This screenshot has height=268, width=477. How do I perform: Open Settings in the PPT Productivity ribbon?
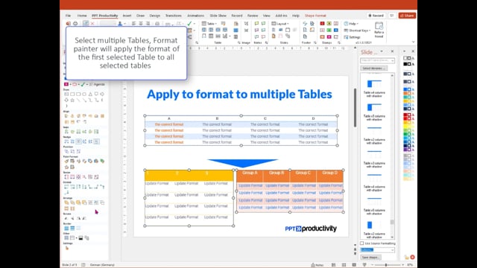353,37
